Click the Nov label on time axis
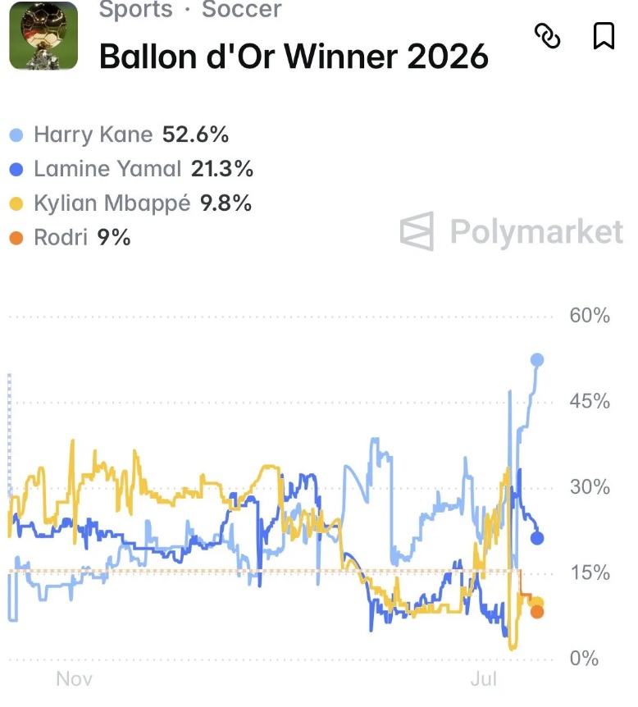The height and width of the screenshot is (707, 638). pyautogui.click(x=75, y=679)
